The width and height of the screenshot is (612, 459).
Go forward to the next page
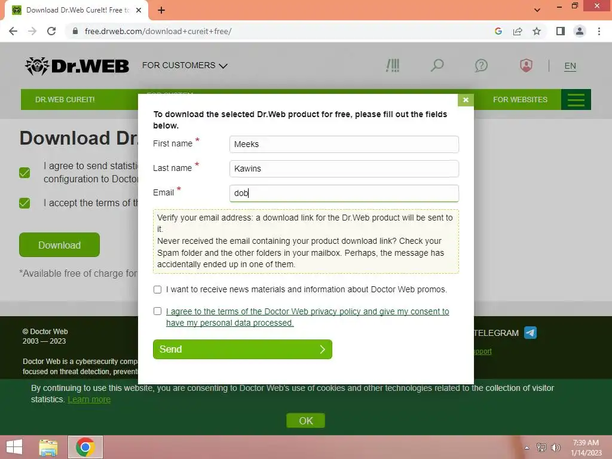tap(32, 31)
